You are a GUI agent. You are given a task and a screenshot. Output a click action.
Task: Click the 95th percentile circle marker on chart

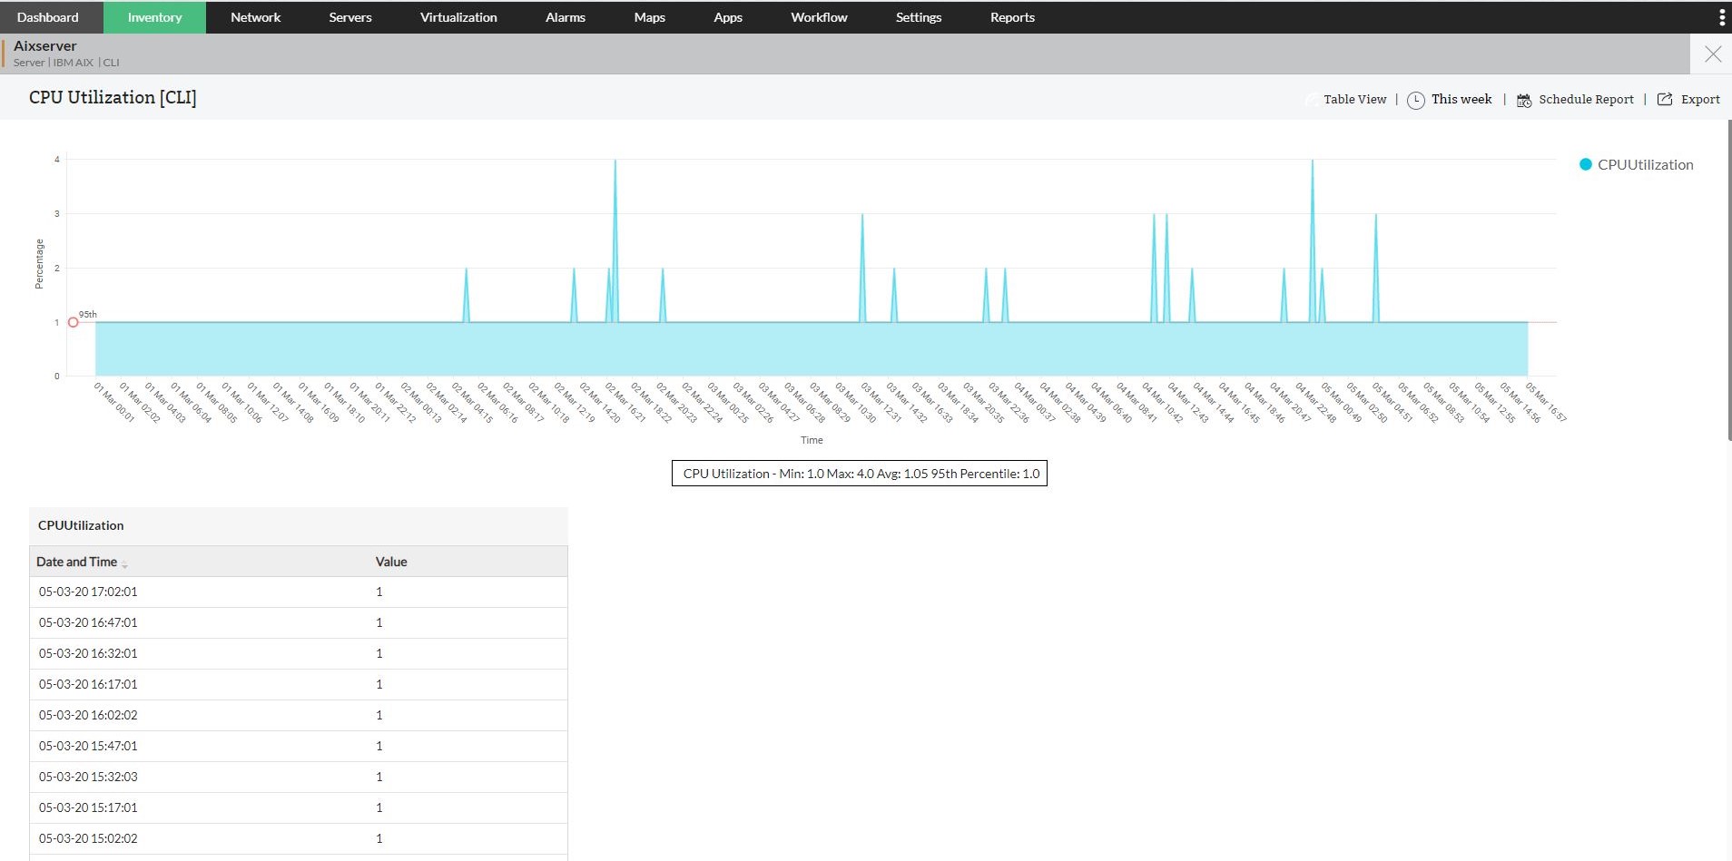[x=74, y=321]
